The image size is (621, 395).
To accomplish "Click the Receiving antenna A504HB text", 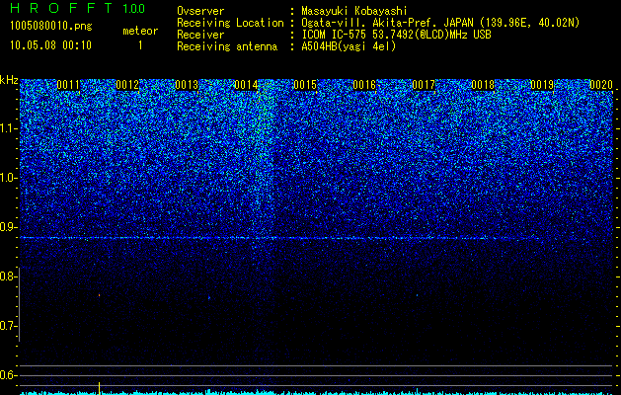I will coord(286,46).
